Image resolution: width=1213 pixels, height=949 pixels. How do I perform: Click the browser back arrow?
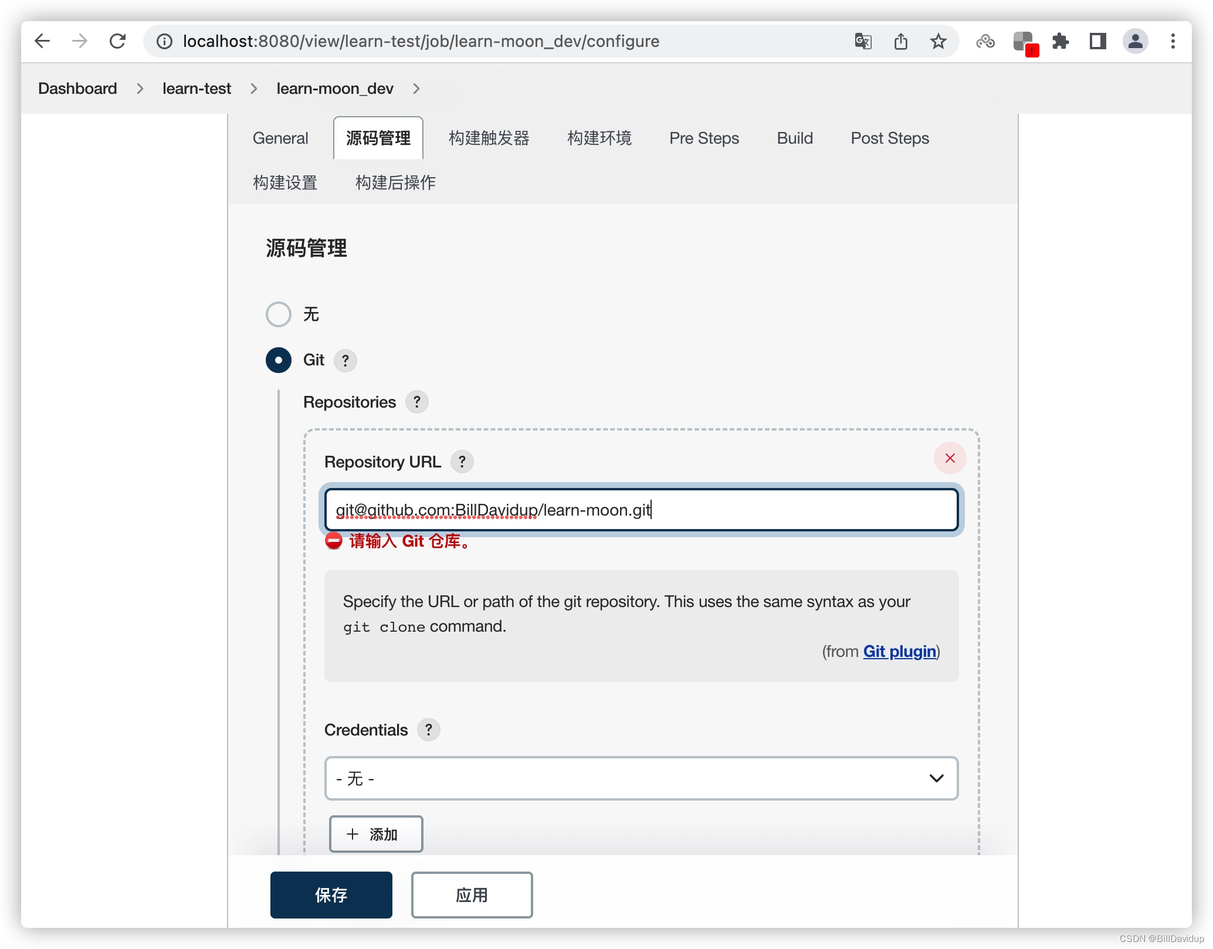42,41
